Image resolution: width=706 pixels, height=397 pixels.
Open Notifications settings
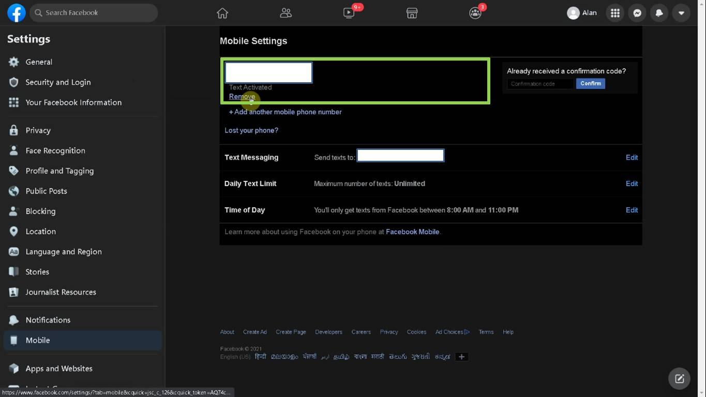click(x=83, y=320)
